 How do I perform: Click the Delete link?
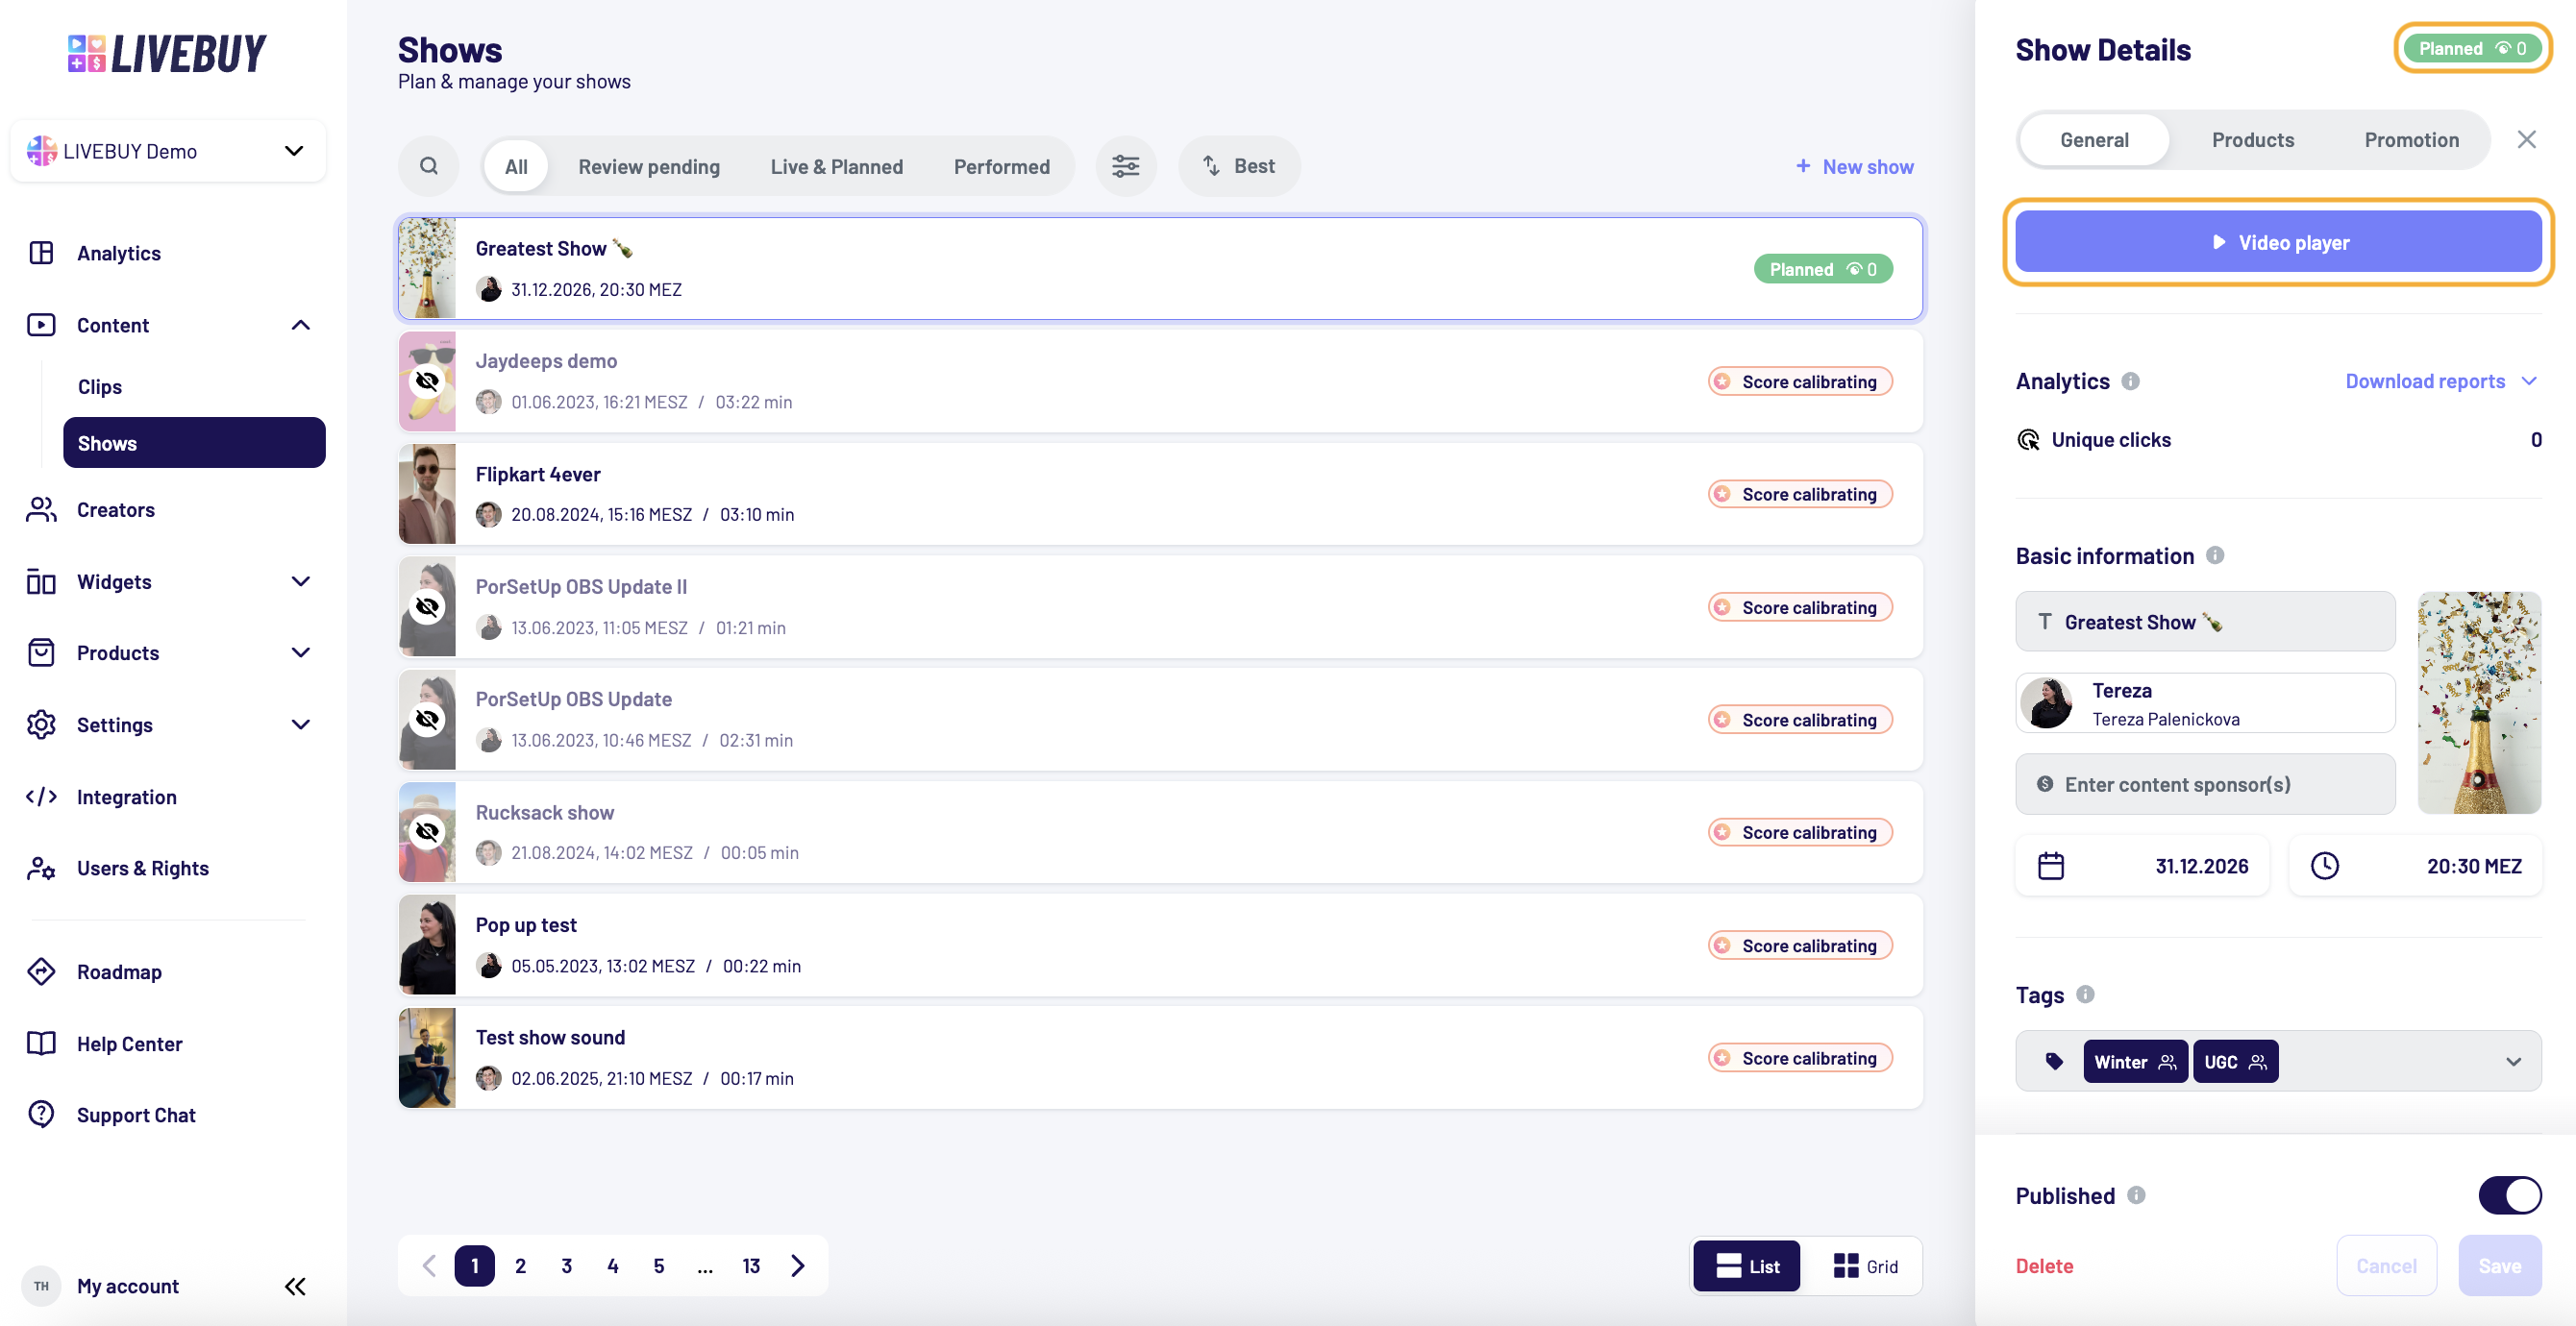click(2044, 1265)
